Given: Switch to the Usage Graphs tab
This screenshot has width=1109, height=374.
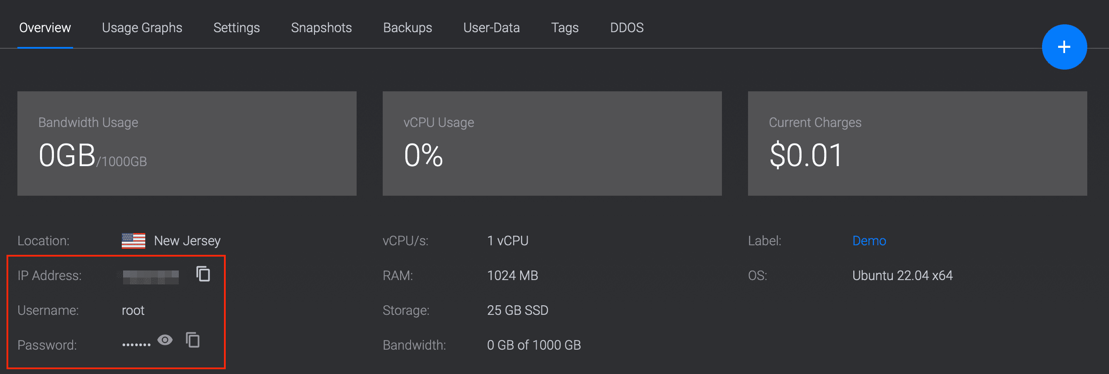Looking at the screenshot, I should [142, 27].
